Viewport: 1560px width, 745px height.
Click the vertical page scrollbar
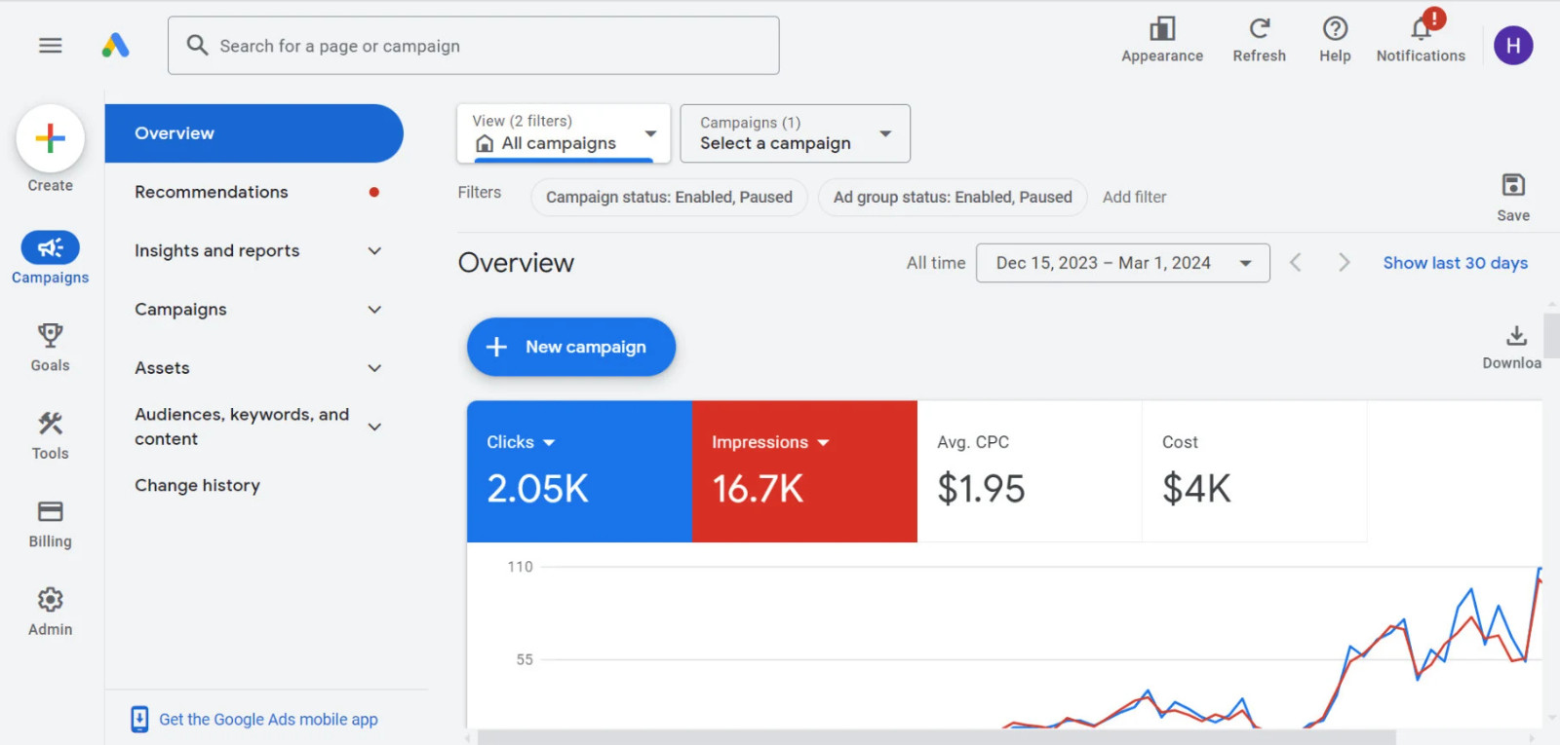click(x=1552, y=336)
